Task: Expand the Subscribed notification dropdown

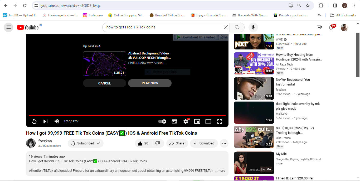Action: point(86,143)
